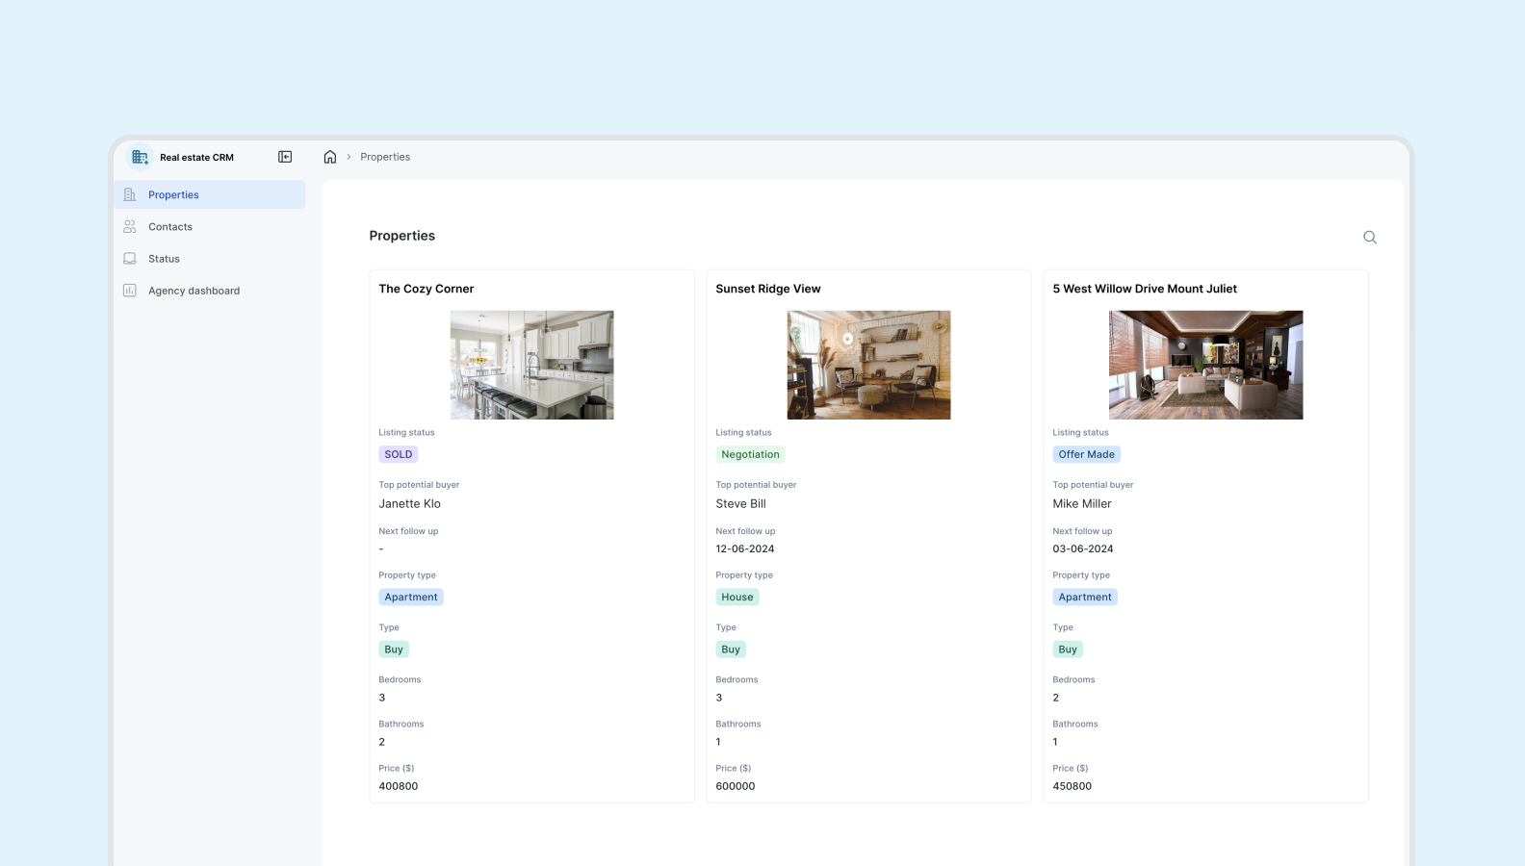This screenshot has height=866, width=1525.
Task: Click buyer name Janette Klo
Action: pos(410,504)
